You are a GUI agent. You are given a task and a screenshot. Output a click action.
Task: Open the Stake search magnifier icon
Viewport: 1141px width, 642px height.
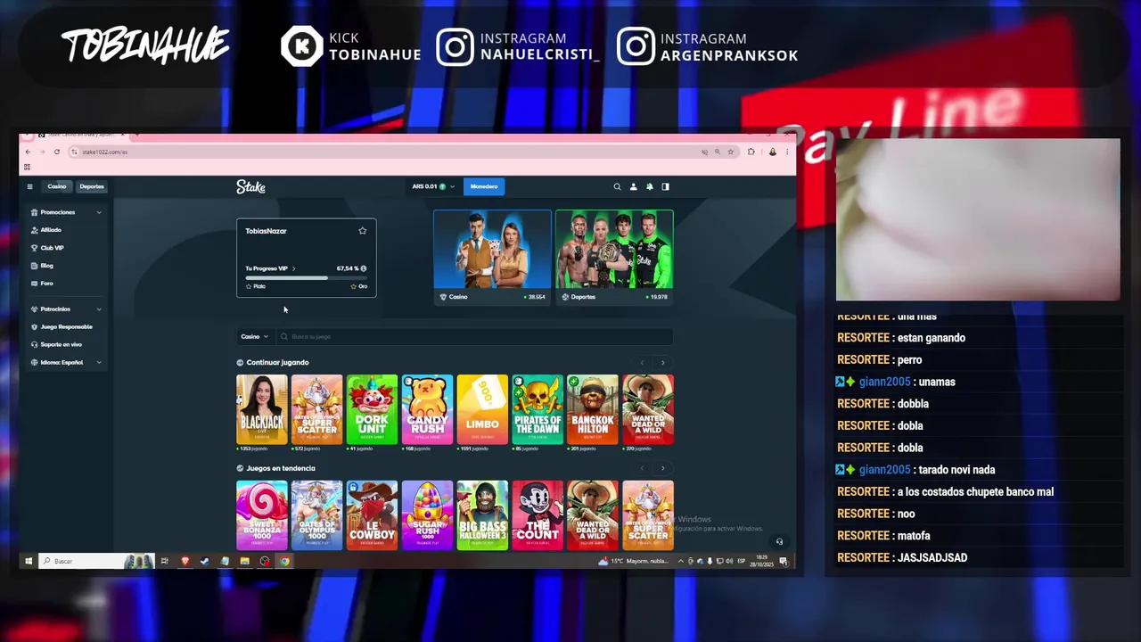[x=617, y=186]
